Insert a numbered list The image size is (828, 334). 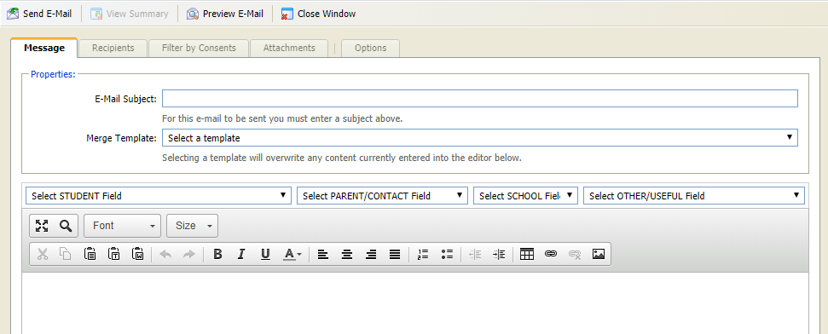(422, 254)
